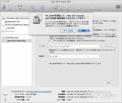Open the Info (情報) toolbar icon
The width and height of the screenshot is (122, 103).
click(10, 7)
